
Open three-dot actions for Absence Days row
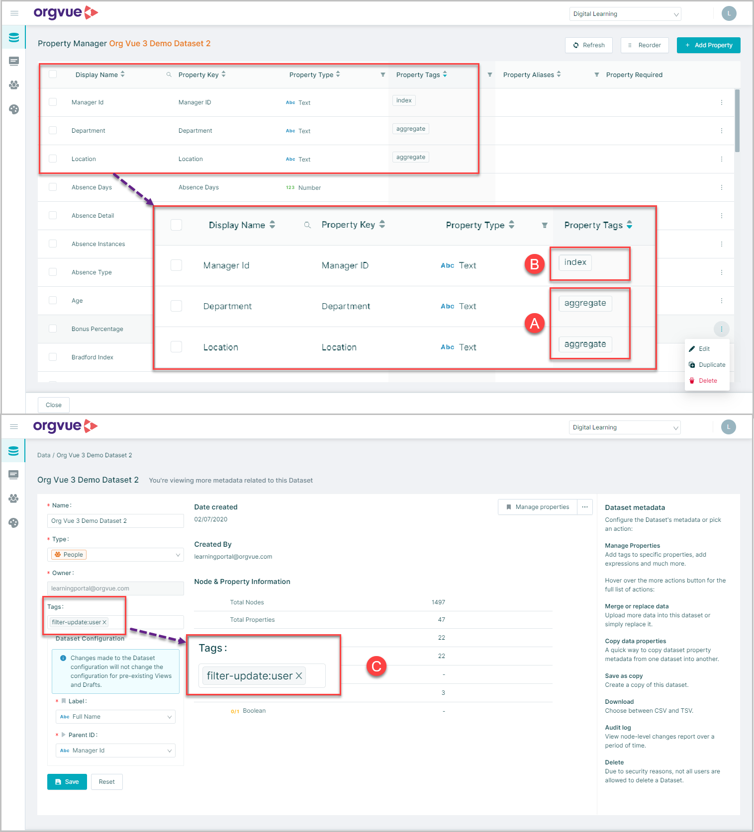click(x=722, y=187)
